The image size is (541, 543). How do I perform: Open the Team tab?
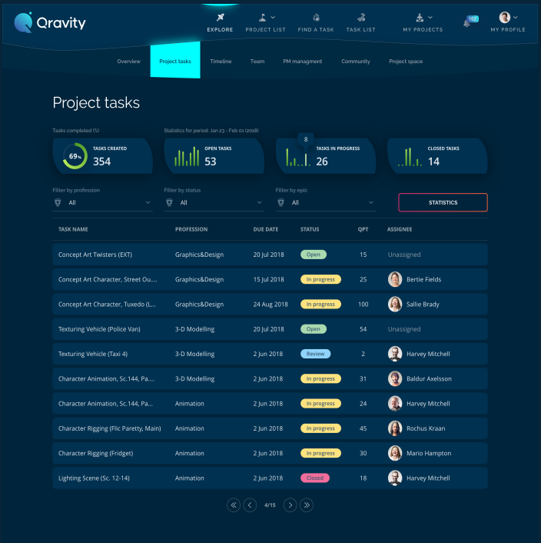pos(257,62)
